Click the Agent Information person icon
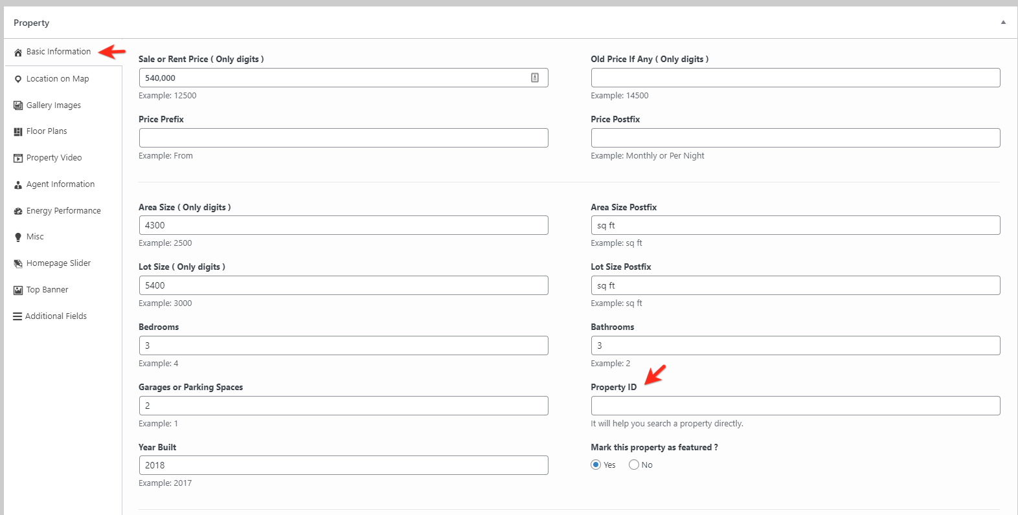Image resolution: width=1018 pixels, height=515 pixels. click(18, 184)
